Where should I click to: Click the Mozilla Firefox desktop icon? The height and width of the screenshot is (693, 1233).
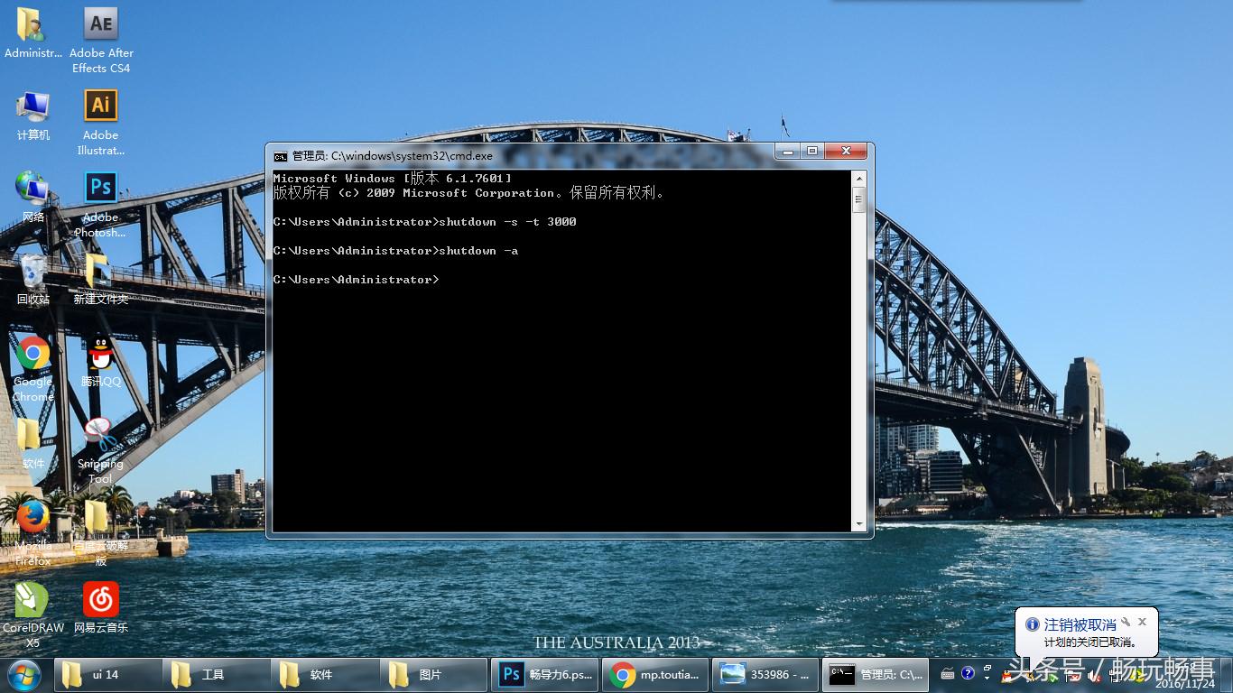pyautogui.click(x=32, y=517)
